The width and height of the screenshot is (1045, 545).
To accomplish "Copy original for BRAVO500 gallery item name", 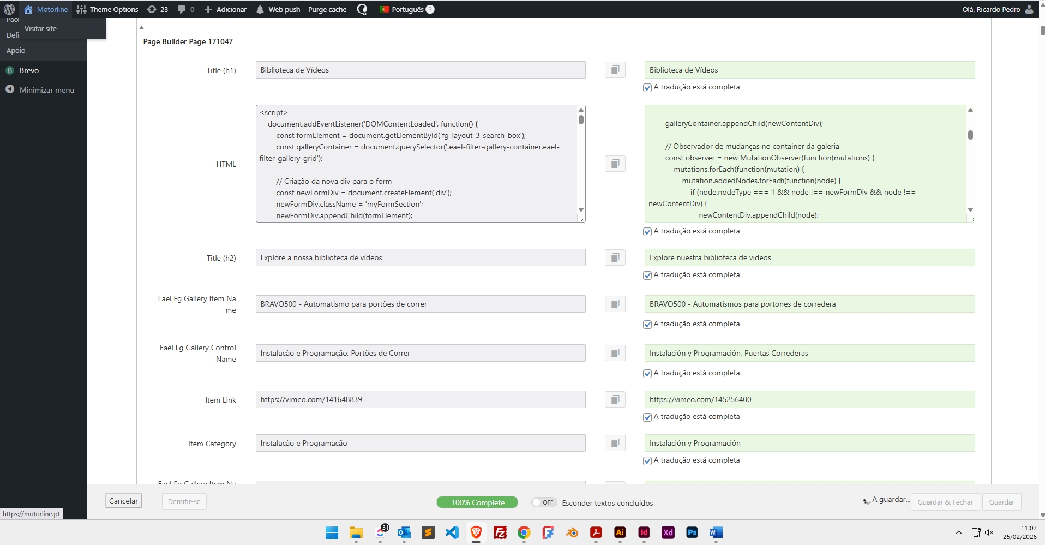I will click(615, 304).
